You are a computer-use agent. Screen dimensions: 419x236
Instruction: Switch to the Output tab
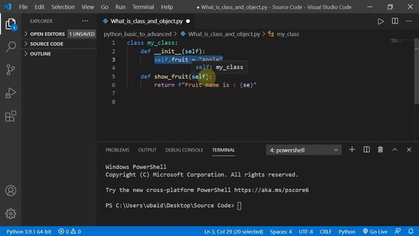147,150
